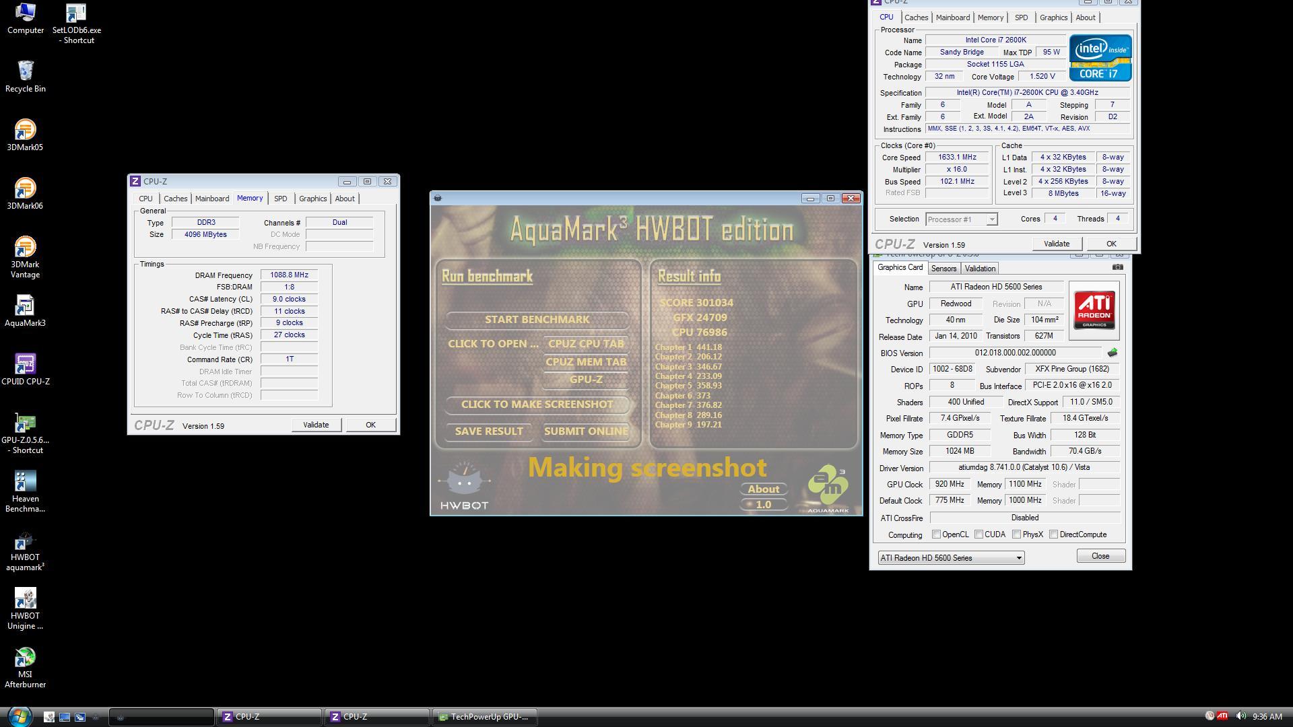Click OK in the Memory CPU-Z window

[x=370, y=425]
